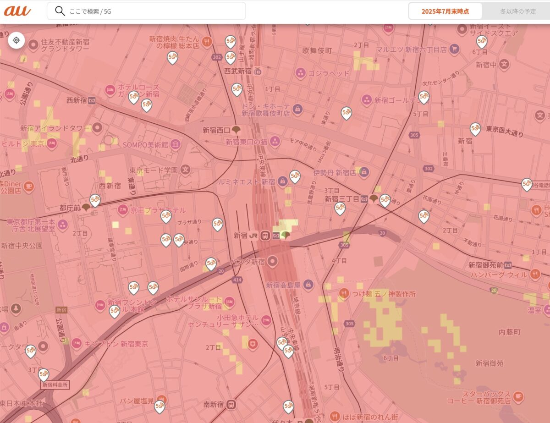Click the 5G marker beside パン屋塩見
This screenshot has height=423, width=550.
[x=159, y=407]
